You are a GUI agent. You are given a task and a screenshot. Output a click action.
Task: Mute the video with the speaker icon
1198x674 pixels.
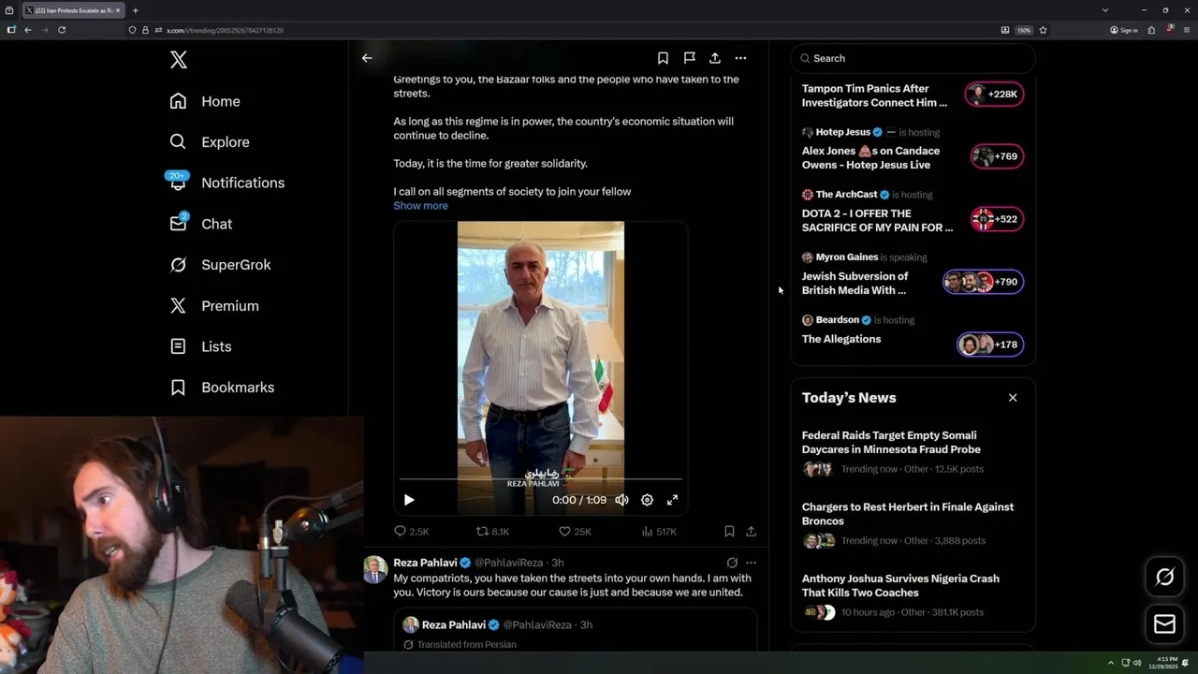click(x=621, y=500)
